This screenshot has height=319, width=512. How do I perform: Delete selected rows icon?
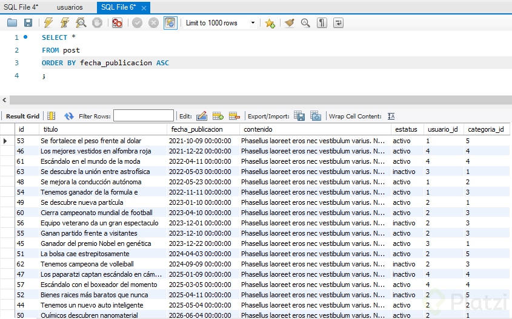[234, 116]
